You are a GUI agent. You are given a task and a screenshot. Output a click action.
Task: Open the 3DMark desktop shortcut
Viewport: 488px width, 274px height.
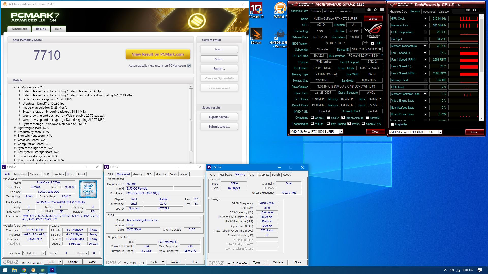click(256, 36)
